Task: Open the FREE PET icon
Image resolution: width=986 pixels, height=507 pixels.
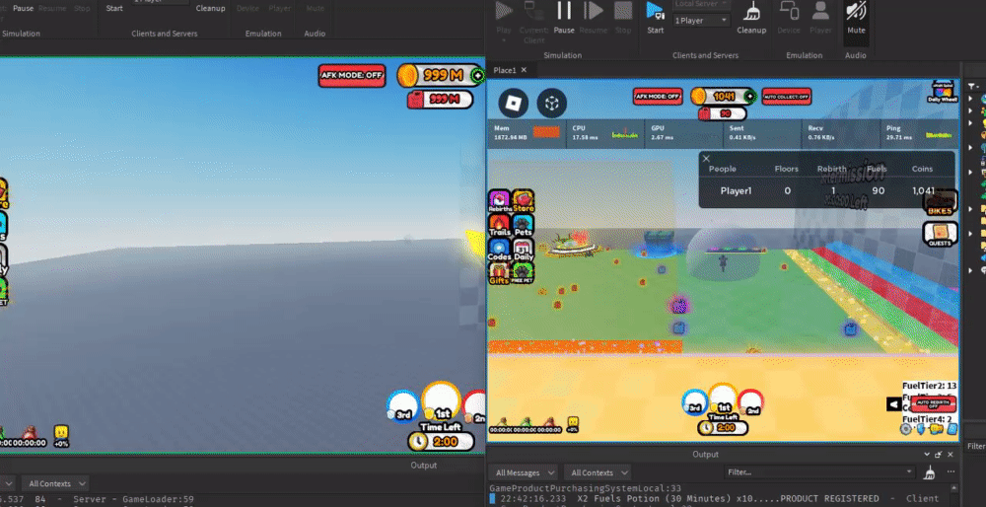Action: (524, 273)
